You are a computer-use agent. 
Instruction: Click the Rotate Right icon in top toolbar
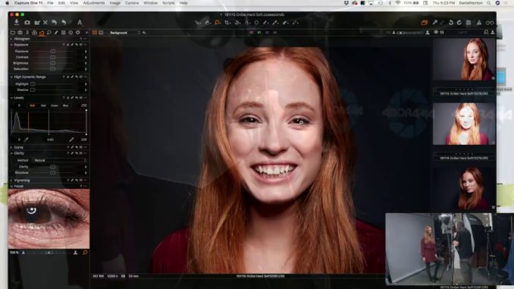coord(459,22)
